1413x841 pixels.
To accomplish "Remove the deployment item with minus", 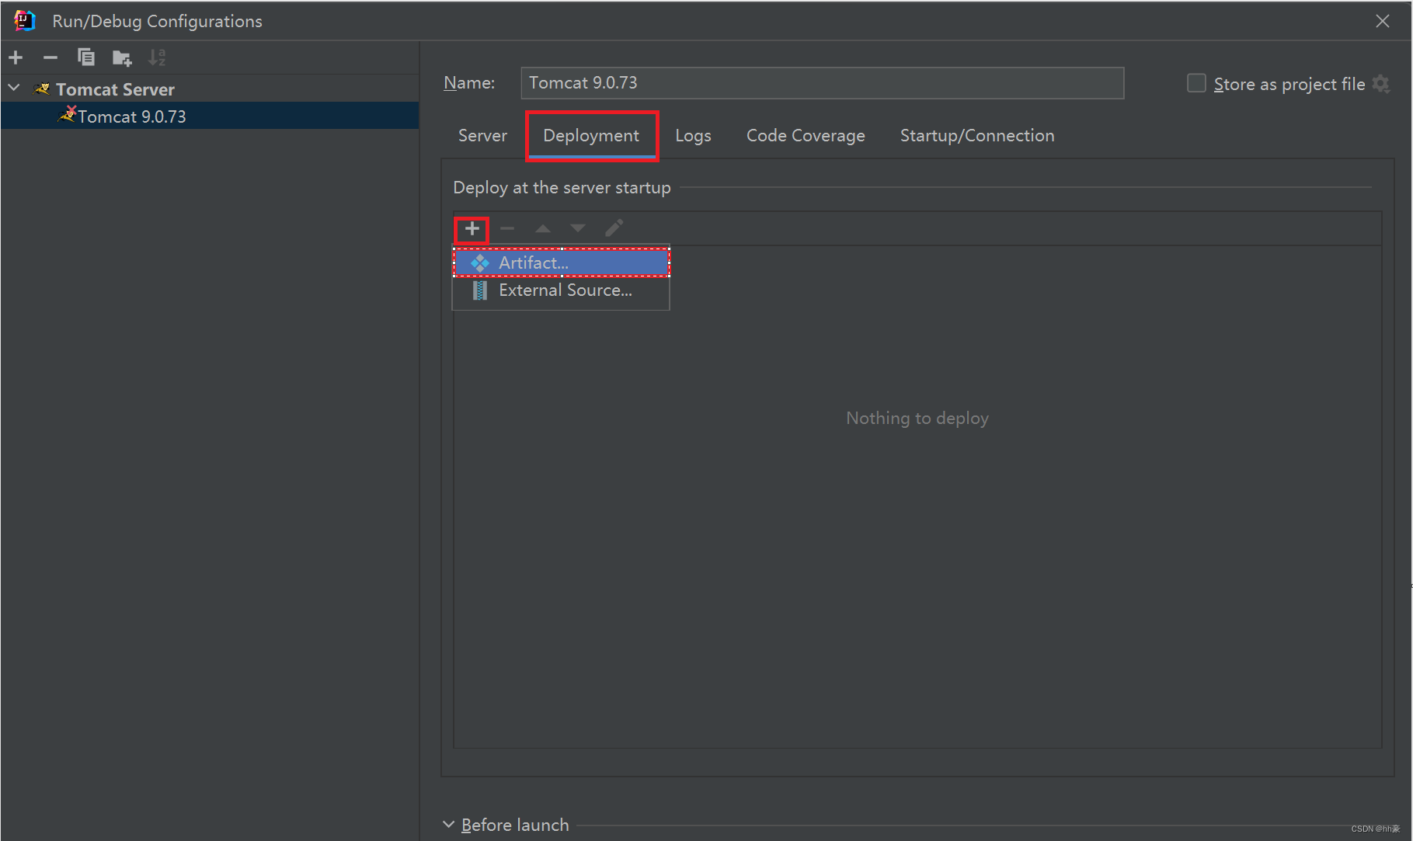I will 507,228.
